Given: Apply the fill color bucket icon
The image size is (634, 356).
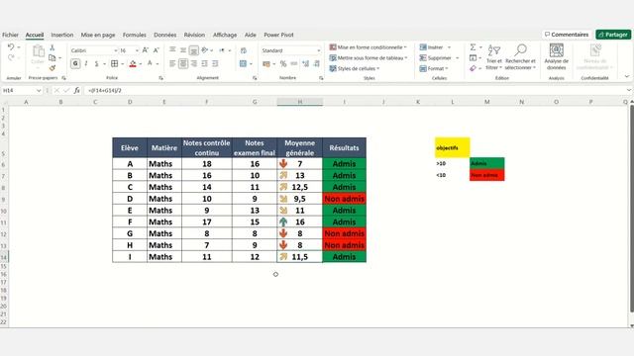Looking at the screenshot, I should tap(133, 63).
